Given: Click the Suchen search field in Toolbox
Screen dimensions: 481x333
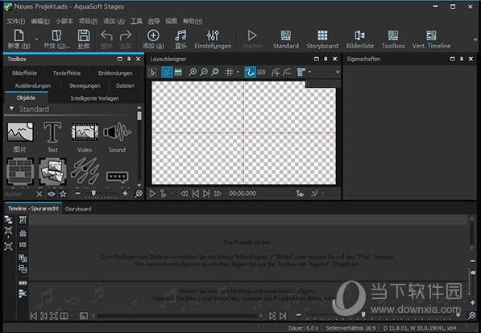Looking at the screenshot, I should tap(19, 194).
